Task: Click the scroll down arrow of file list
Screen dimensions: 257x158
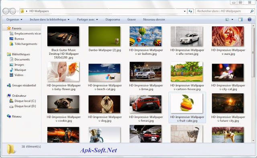Action: coord(253,140)
